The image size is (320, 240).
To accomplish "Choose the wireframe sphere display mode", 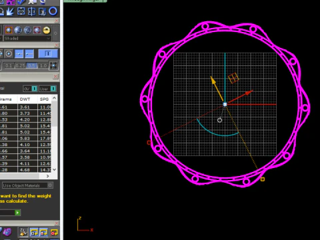I will [x=27, y=30].
